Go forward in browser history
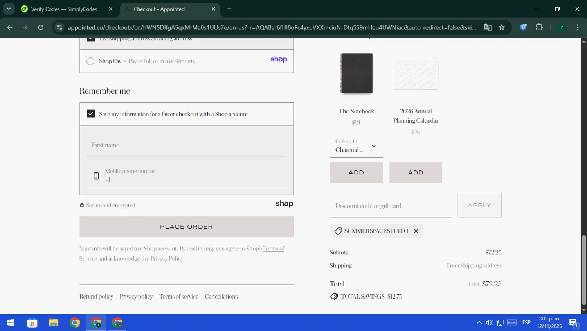Image resolution: width=587 pixels, height=331 pixels. [25, 27]
